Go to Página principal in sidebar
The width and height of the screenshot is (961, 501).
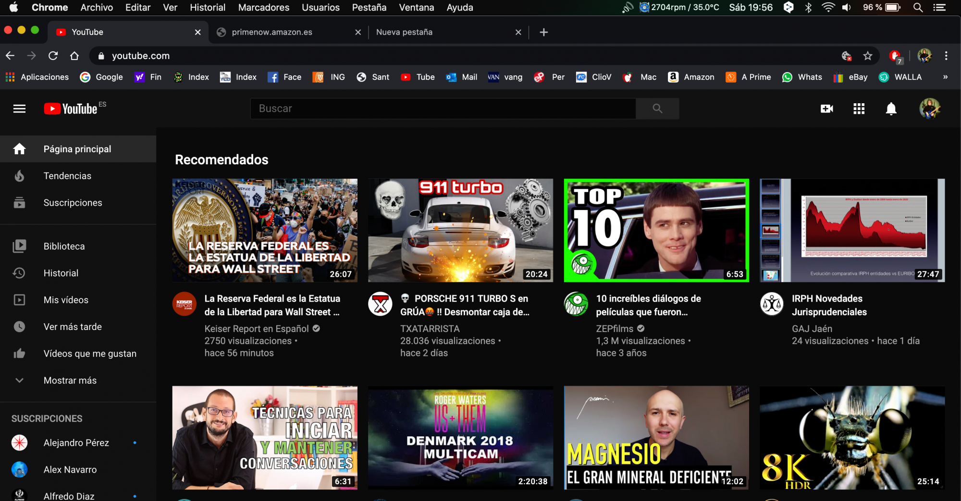coord(78,149)
